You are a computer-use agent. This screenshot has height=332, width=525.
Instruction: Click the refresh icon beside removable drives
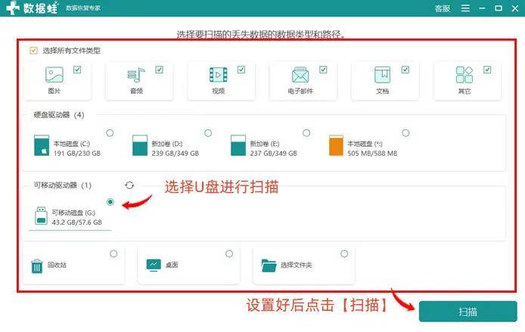click(130, 185)
